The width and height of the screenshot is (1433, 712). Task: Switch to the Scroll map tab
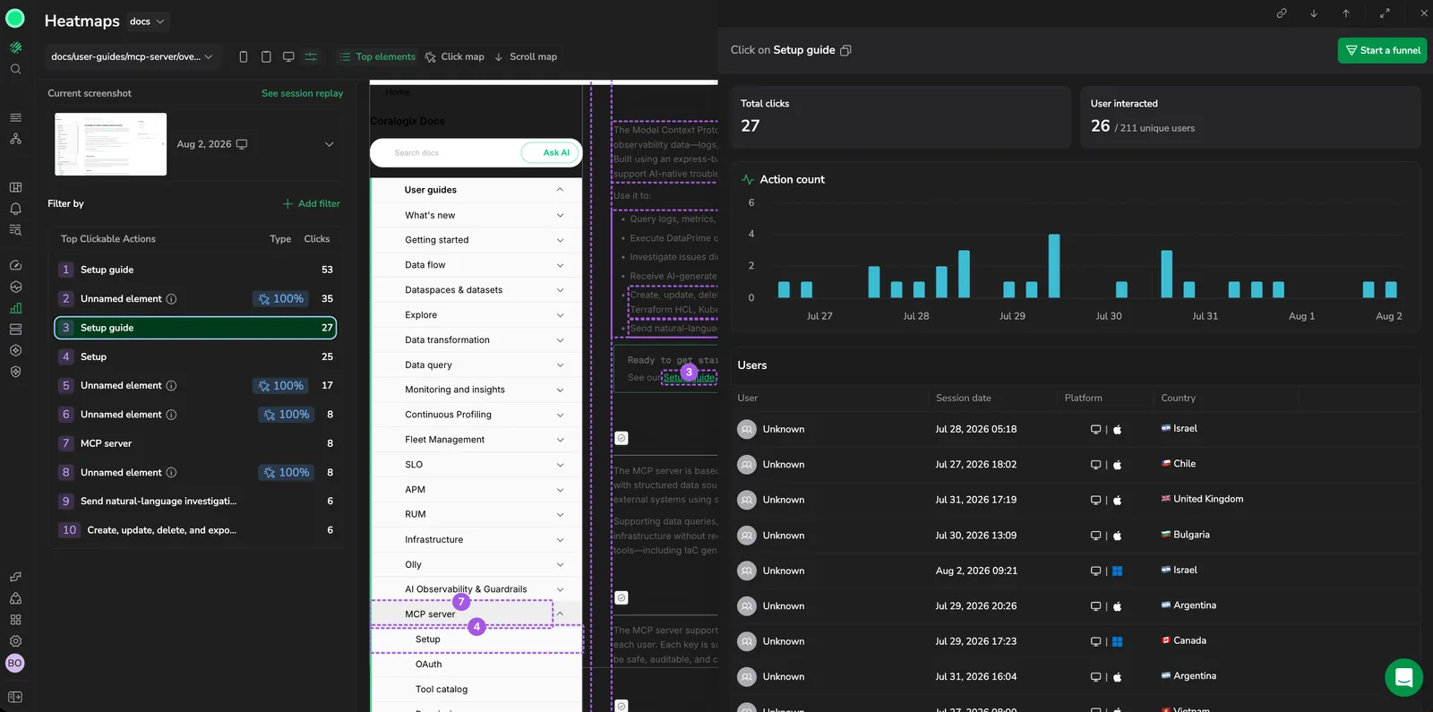pos(526,56)
